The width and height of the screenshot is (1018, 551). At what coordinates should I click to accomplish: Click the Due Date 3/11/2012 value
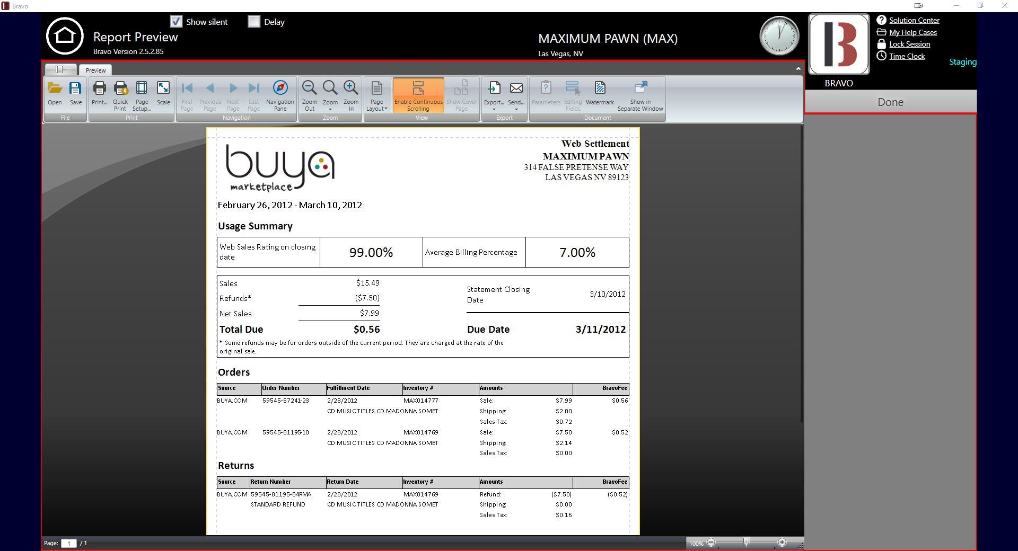[x=600, y=329]
